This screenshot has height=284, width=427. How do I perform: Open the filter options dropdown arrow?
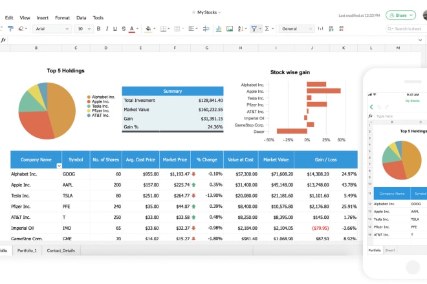tap(260, 28)
